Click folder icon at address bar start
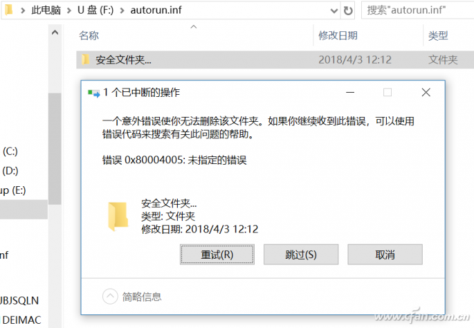The image size is (474, 328). [9, 10]
